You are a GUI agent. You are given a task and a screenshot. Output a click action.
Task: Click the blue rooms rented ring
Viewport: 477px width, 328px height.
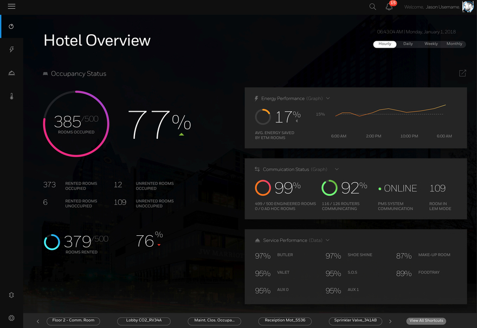point(52,242)
